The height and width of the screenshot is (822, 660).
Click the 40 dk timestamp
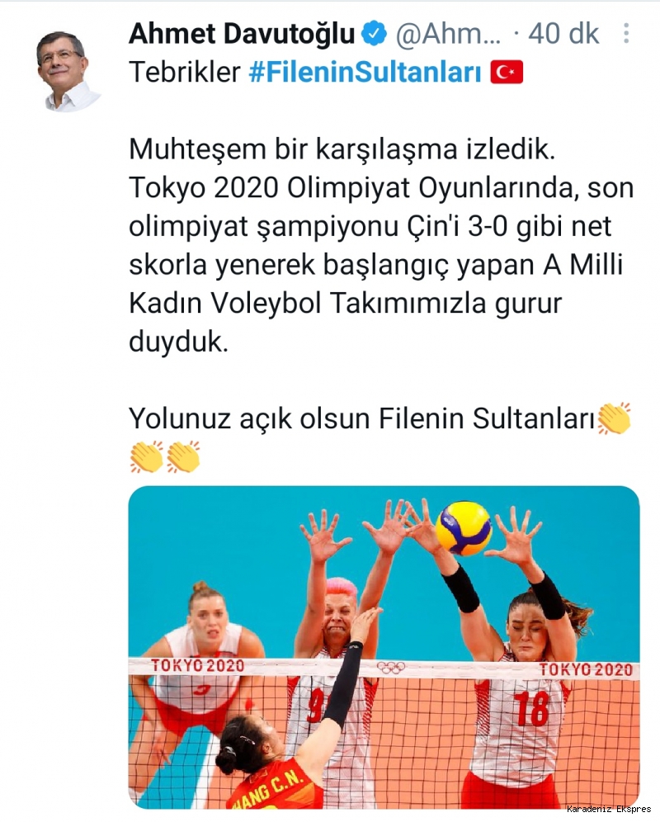(x=563, y=34)
